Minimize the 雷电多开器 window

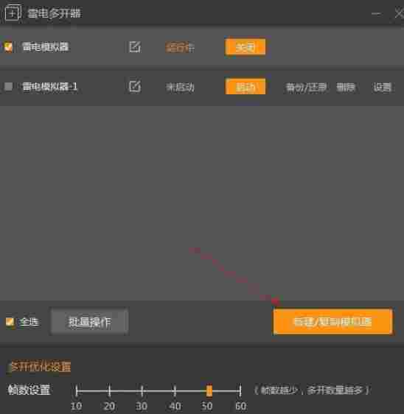[376, 13]
